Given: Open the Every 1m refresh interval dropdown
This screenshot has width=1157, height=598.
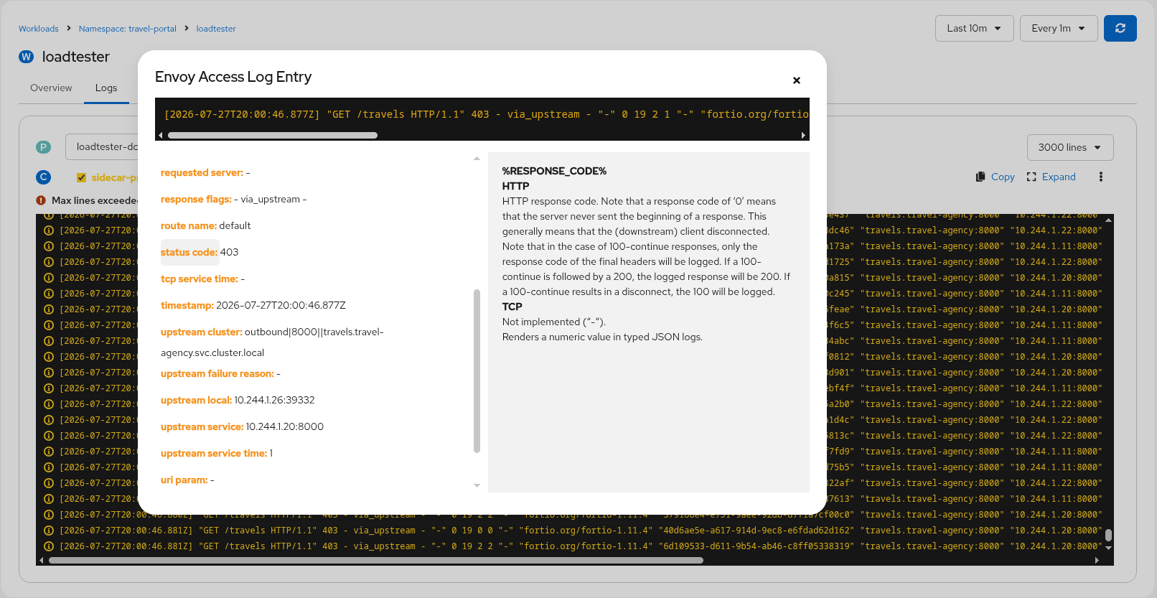Looking at the screenshot, I should [1059, 29].
